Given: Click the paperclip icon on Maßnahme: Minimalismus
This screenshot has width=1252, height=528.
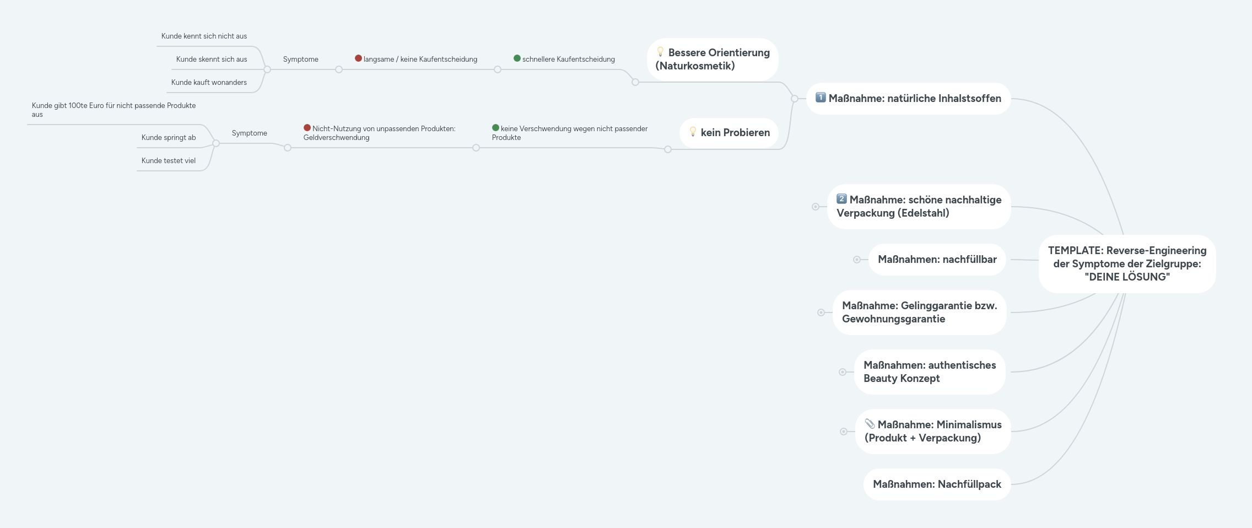Looking at the screenshot, I should point(871,425).
